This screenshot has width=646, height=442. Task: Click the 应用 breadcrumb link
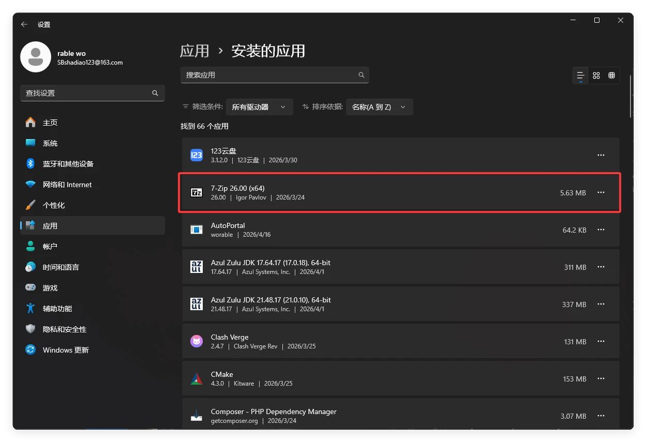tap(194, 51)
